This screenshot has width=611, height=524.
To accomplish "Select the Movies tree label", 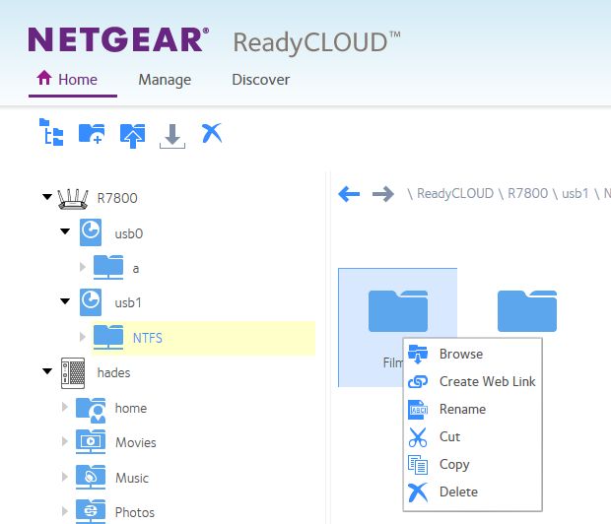I will click(x=136, y=442).
